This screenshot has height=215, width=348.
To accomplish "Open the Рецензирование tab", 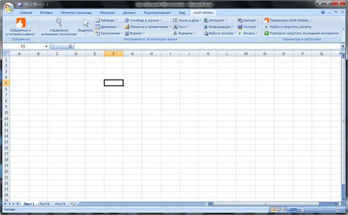I will point(157,13).
